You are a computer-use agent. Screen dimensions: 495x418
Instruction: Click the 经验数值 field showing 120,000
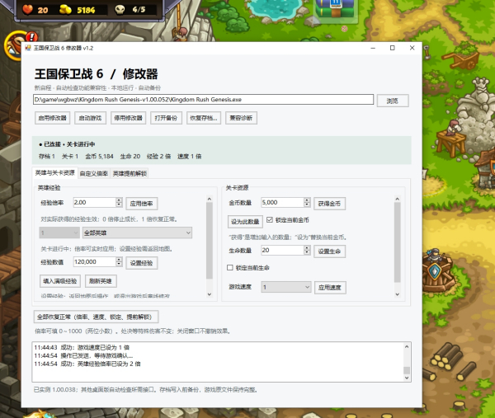coord(95,261)
